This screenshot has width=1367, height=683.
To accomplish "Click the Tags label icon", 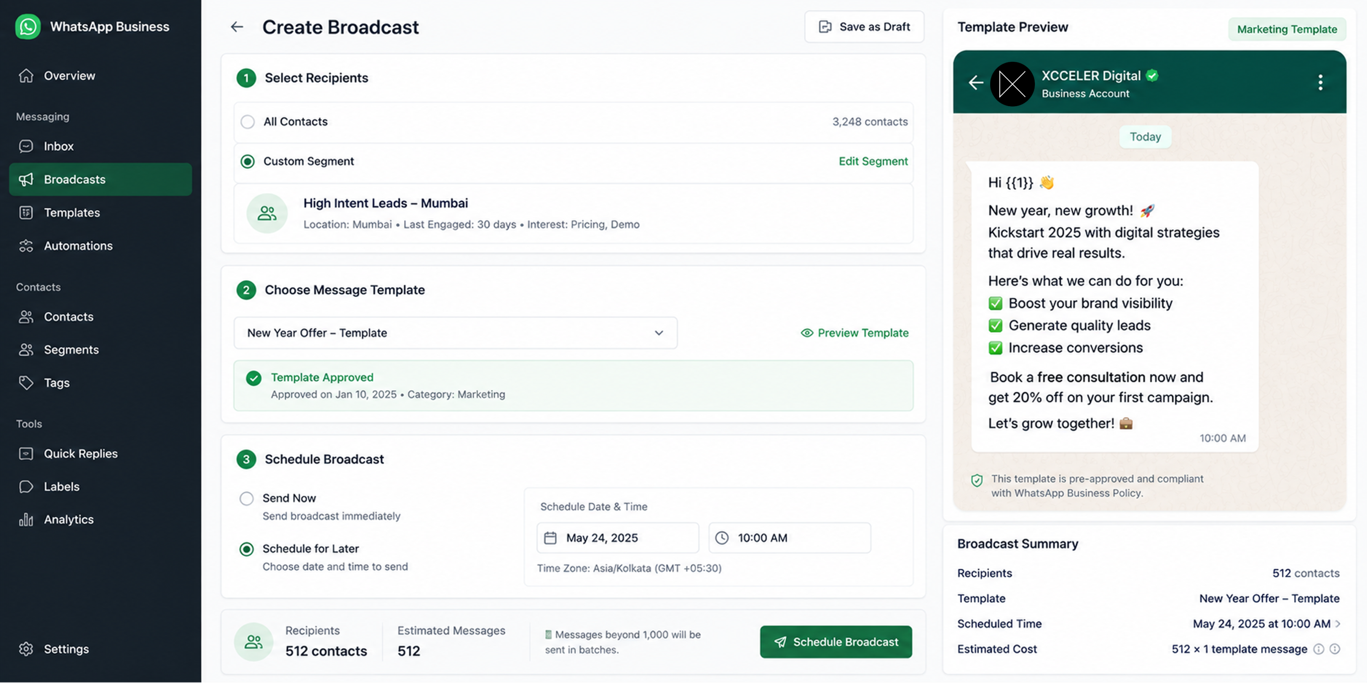I will (26, 383).
